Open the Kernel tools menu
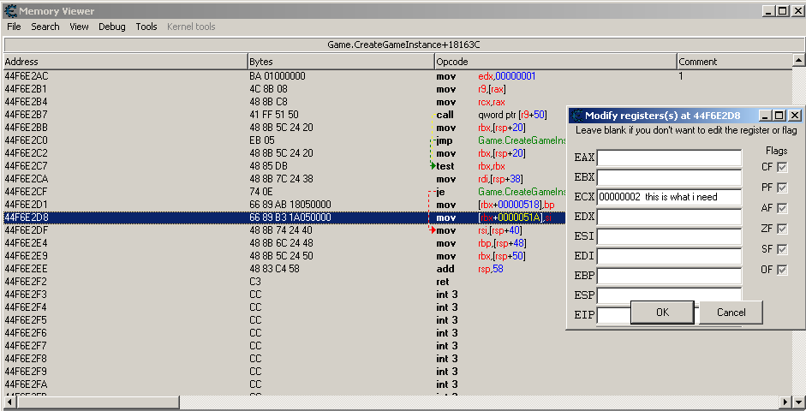 pos(191,27)
